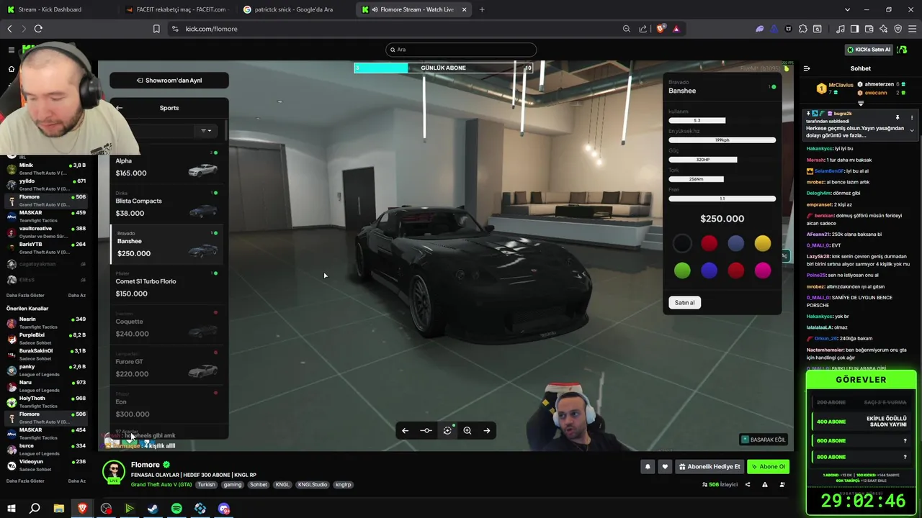
Task: Go back using the arrow beside Sports
Action: tap(120, 108)
